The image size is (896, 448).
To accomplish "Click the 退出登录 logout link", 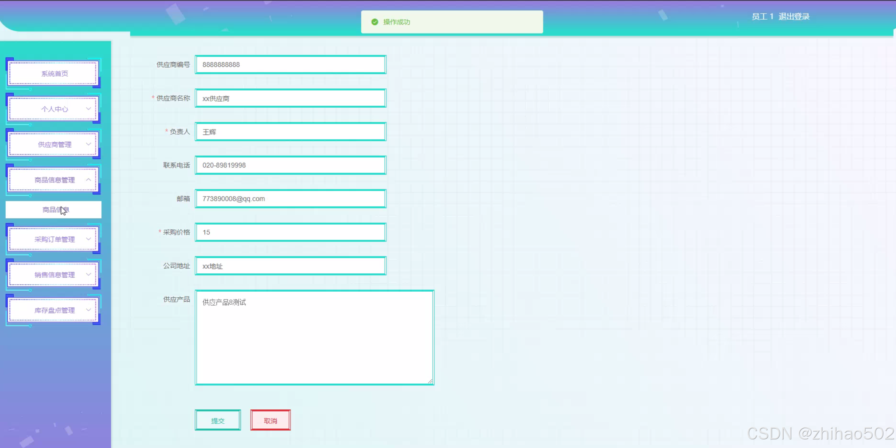I will tap(794, 16).
